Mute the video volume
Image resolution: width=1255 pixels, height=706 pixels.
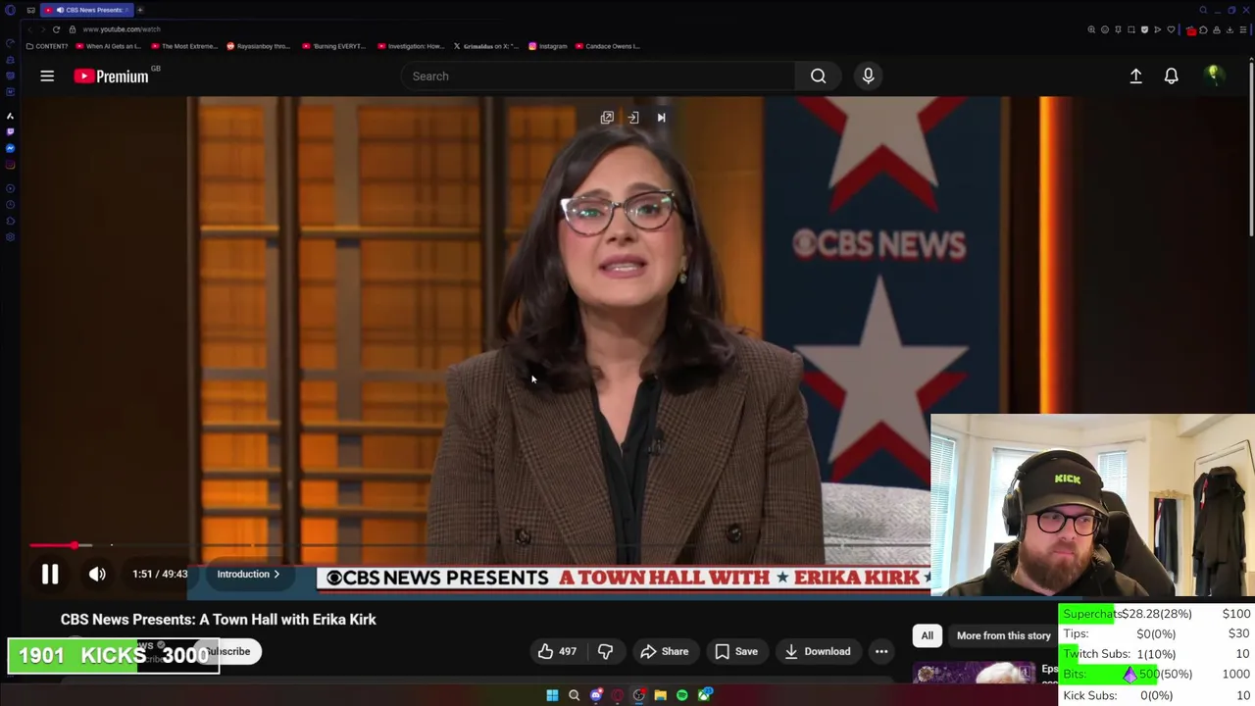click(97, 575)
